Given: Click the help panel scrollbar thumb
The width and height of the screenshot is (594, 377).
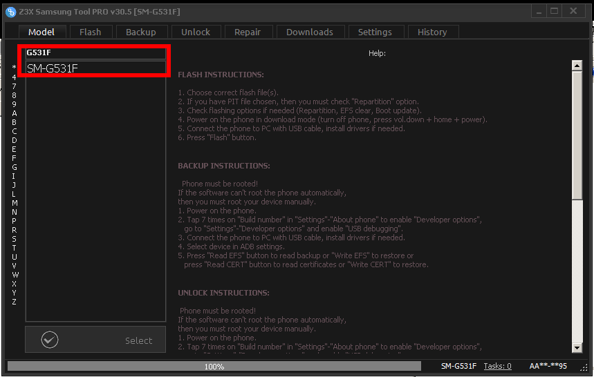Looking at the screenshot, I should click(x=577, y=135).
